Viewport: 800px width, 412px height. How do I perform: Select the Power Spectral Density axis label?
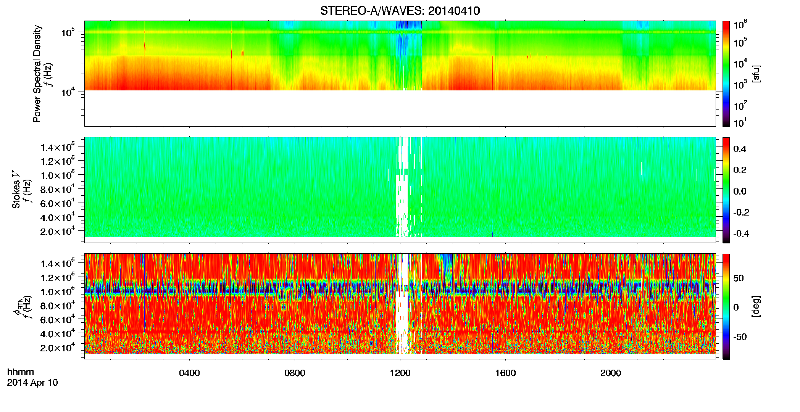tap(37, 74)
